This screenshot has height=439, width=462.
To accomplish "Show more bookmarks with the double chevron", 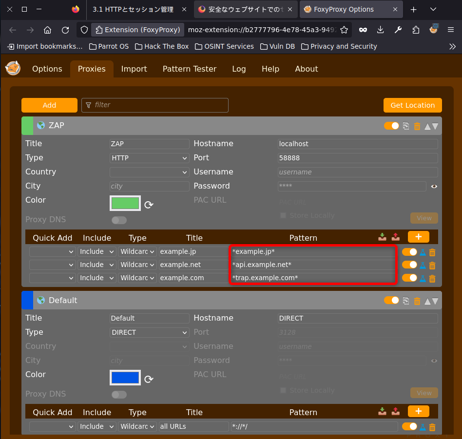I will 452,47.
